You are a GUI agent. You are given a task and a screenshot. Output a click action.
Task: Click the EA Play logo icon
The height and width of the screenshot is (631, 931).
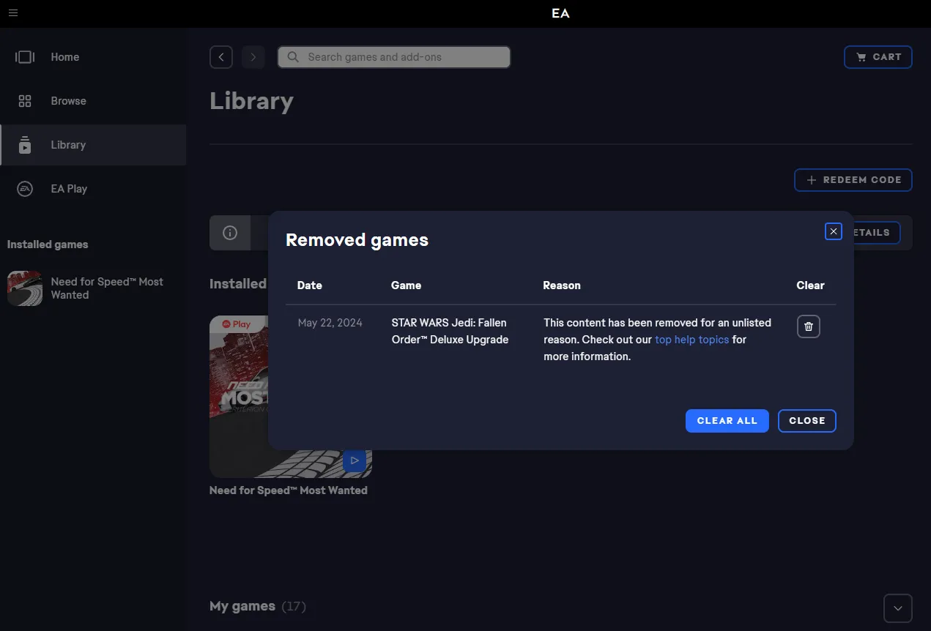[x=25, y=189]
